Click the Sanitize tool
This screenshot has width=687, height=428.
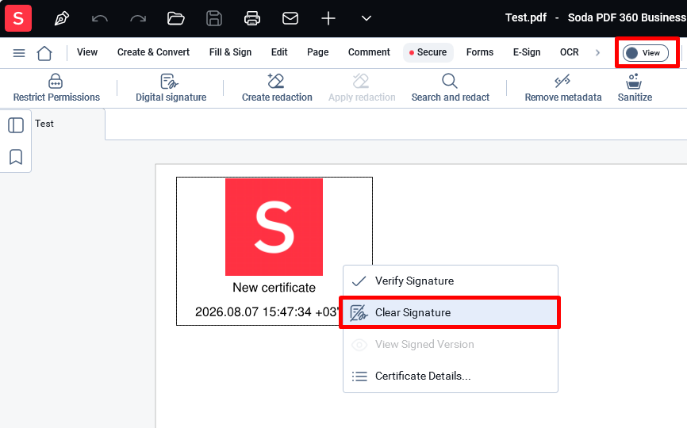point(635,88)
